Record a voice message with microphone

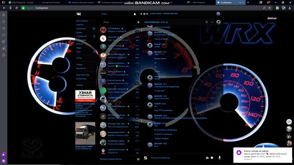(220, 158)
